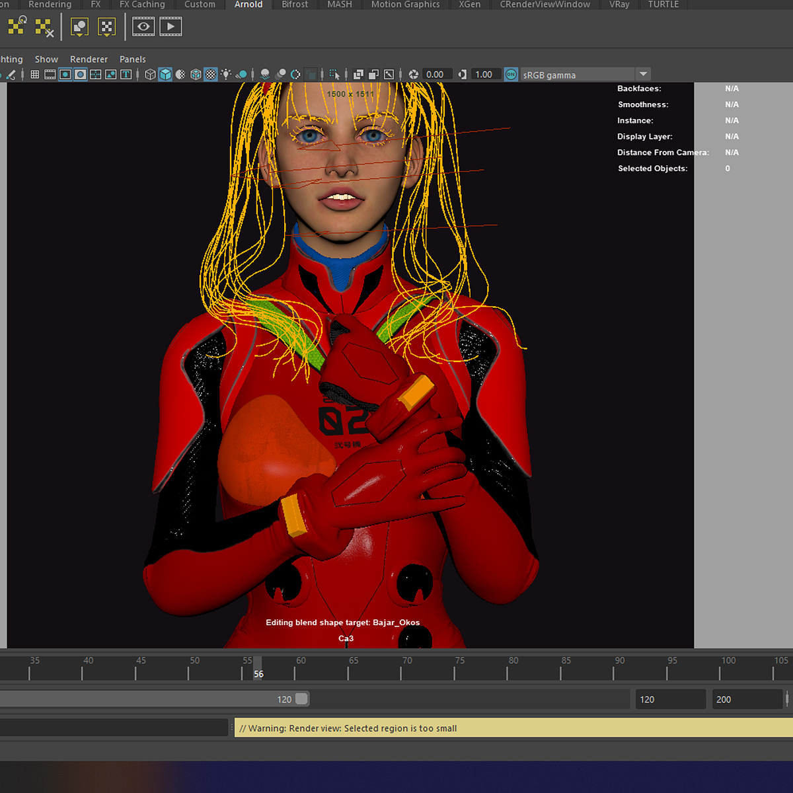The height and width of the screenshot is (793, 793).
Task: Expand the sRGB gamma dropdown arrow
Action: tap(644, 74)
